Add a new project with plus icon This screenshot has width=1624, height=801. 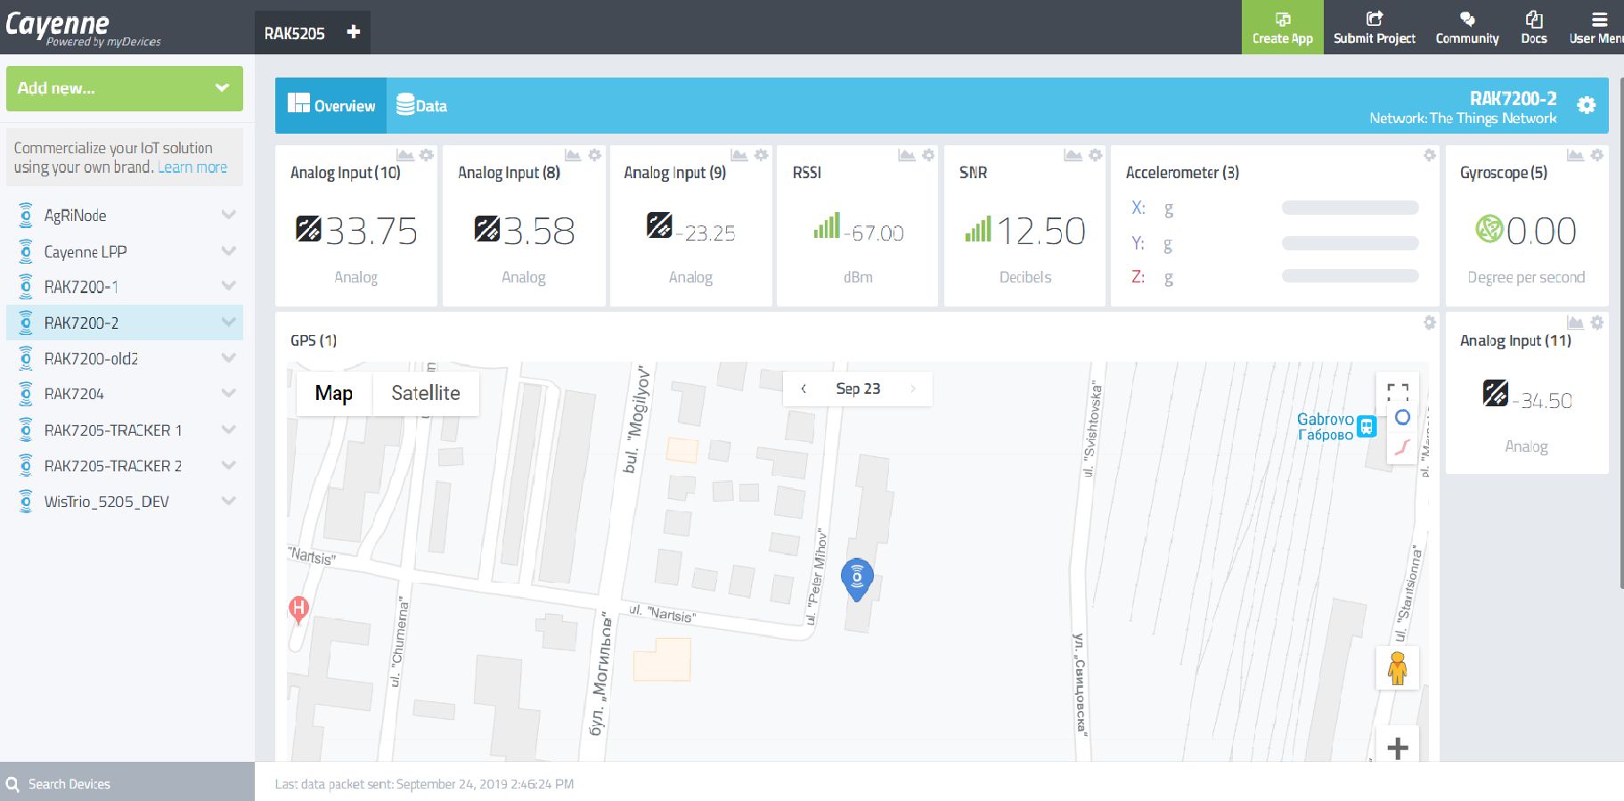click(354, 32)
